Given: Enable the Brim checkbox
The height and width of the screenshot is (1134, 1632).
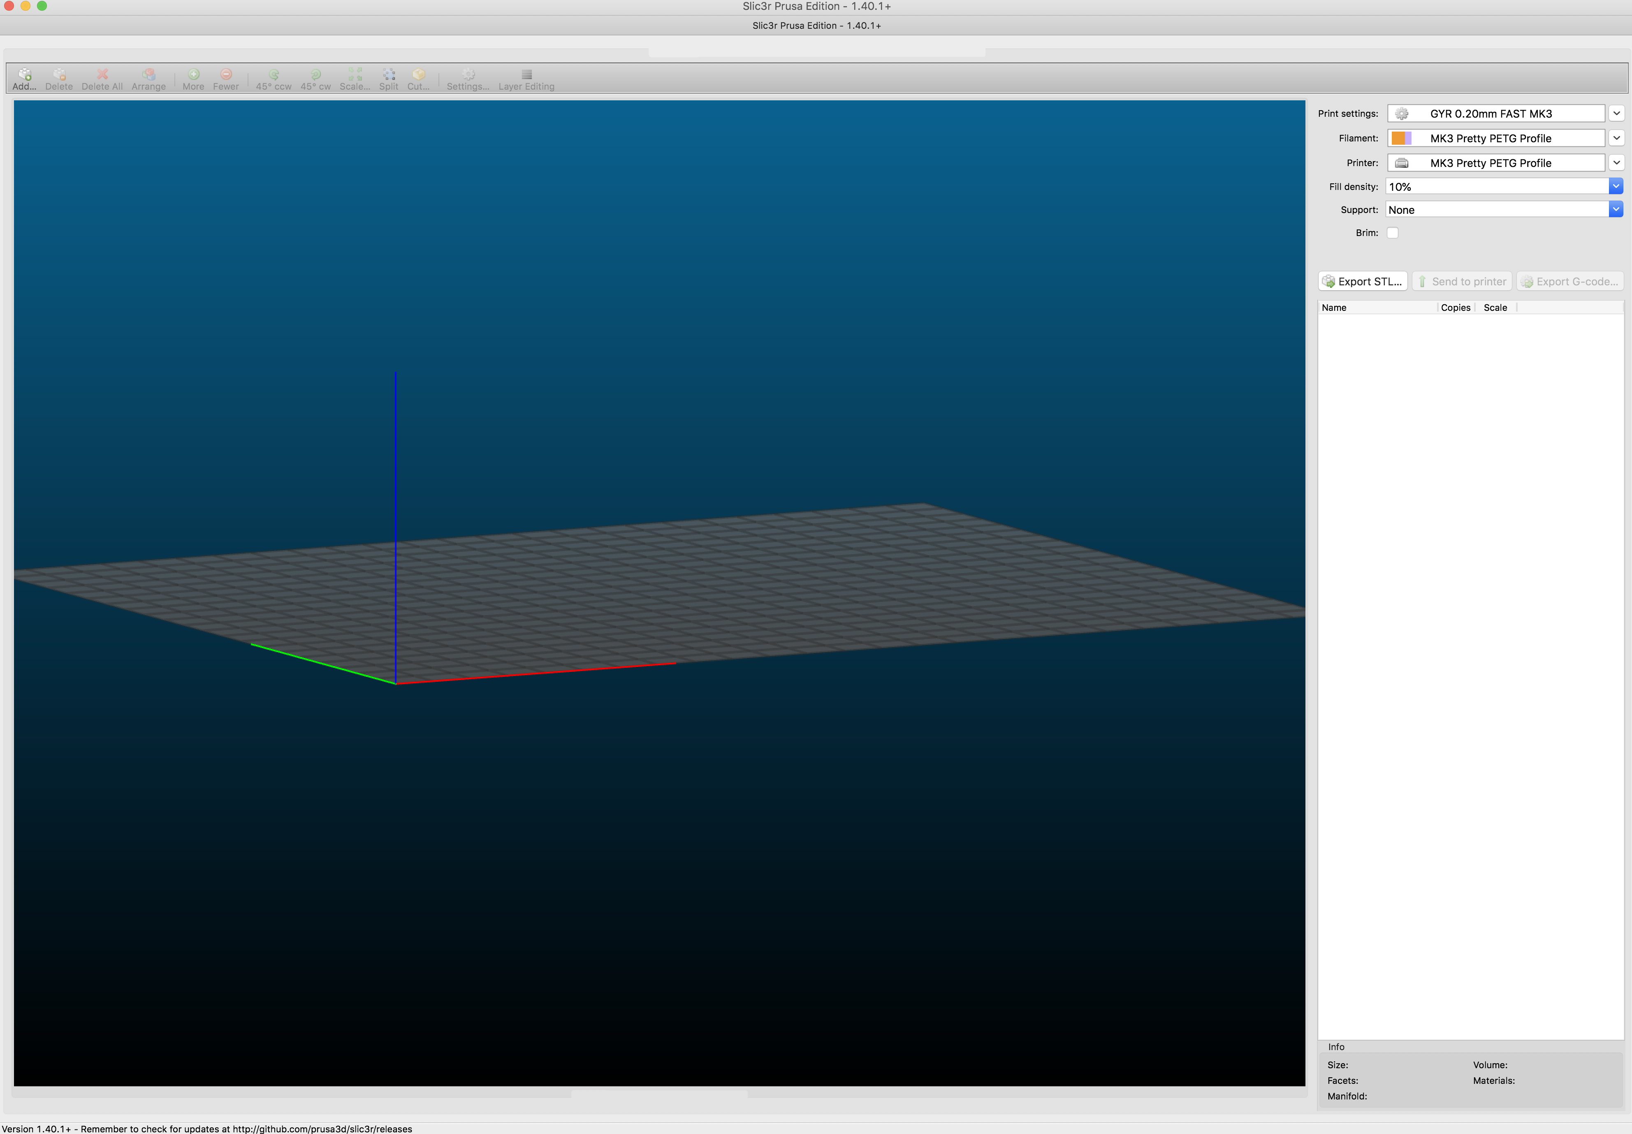Looking at the screenshot, I should point(1393,233).
